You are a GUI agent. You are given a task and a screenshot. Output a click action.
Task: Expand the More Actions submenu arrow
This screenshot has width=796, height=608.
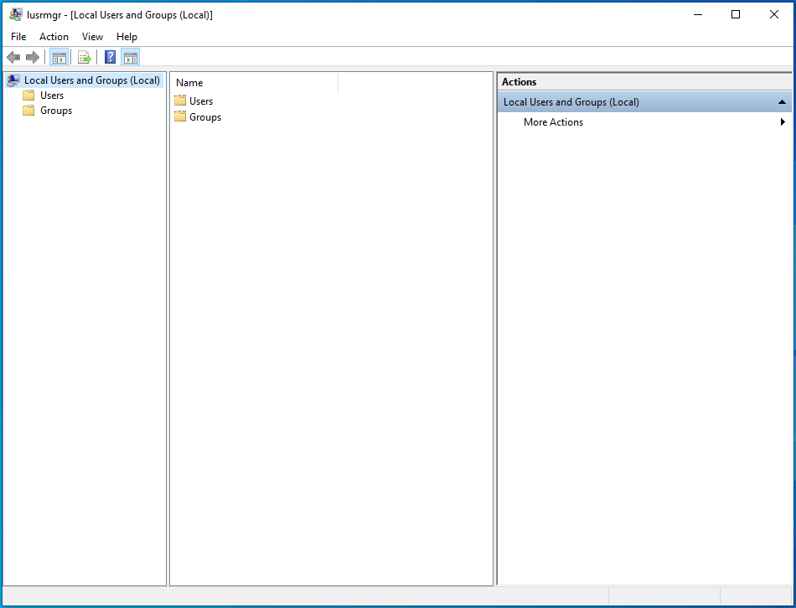pyautogui.click(x=783, y=122)
